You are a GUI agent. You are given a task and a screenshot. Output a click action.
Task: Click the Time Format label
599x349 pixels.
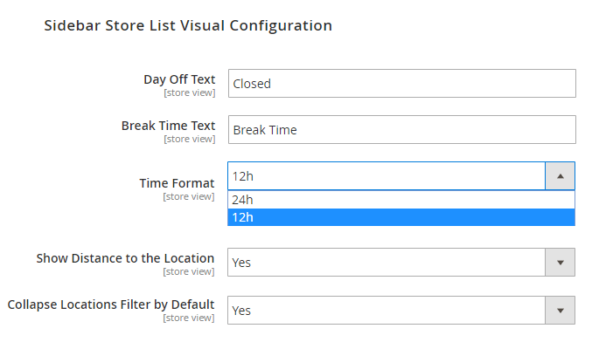pos(177,183)
